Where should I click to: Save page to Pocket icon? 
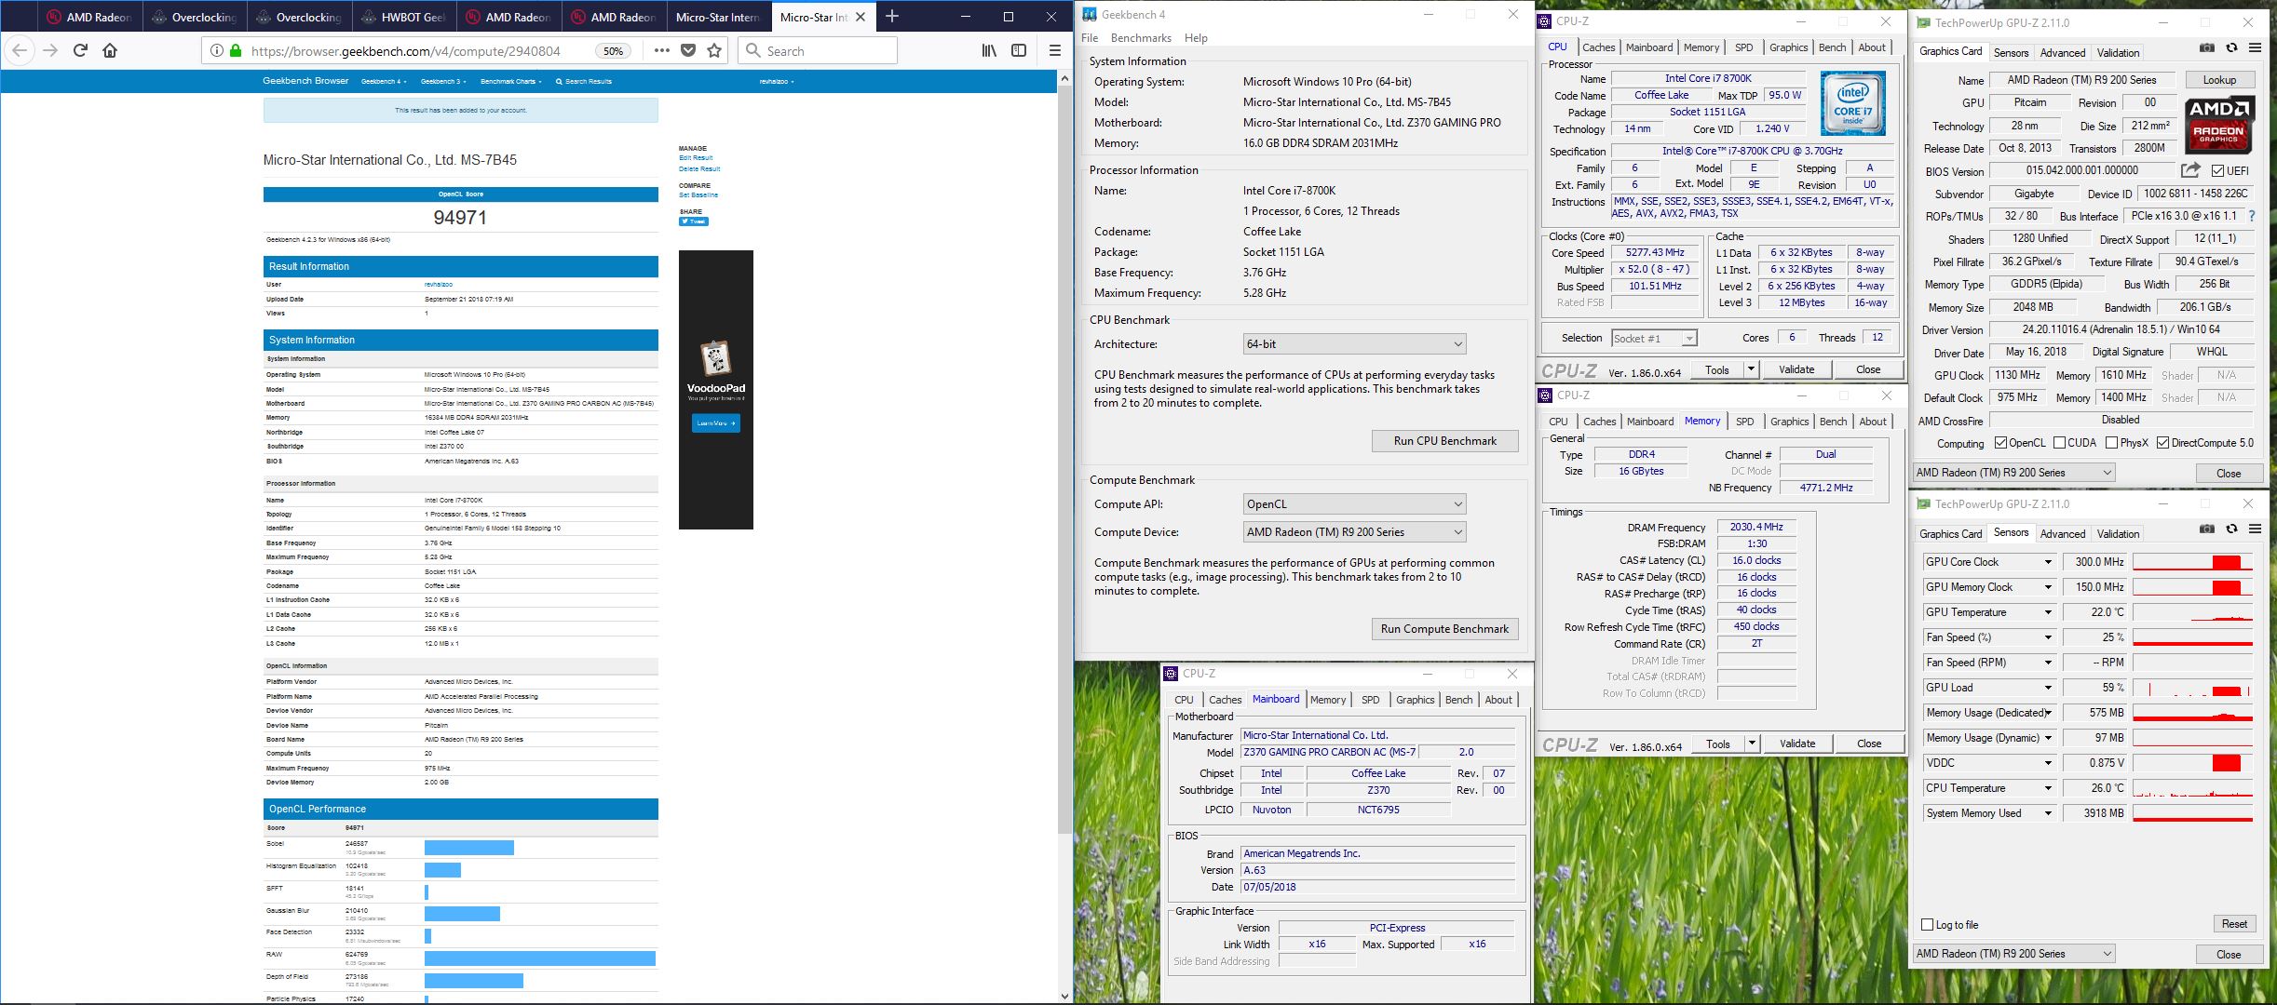coord(688,51)
